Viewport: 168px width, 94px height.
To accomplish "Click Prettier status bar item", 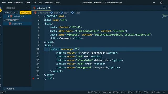I will click(x=156, y=92).
